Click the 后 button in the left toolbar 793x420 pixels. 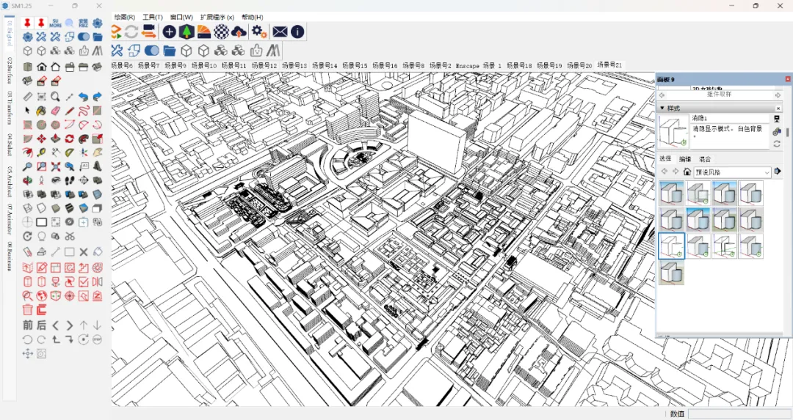pos(41,325)
